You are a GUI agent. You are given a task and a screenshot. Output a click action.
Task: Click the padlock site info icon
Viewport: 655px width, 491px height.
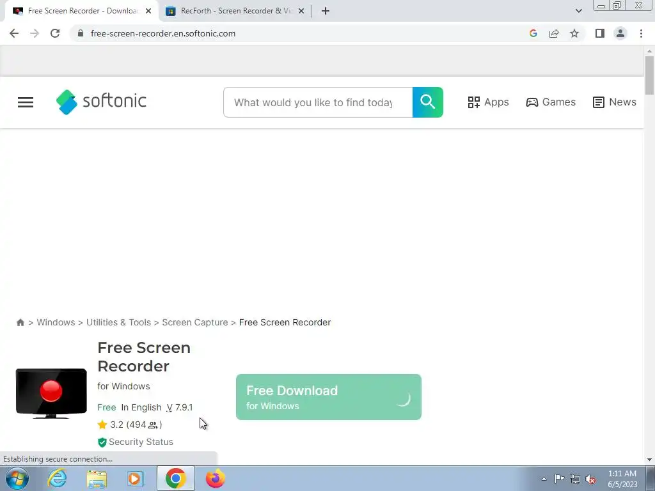[81, 33]
